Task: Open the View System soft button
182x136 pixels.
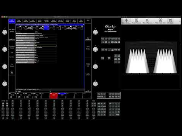Action: (x=19, y=21)
